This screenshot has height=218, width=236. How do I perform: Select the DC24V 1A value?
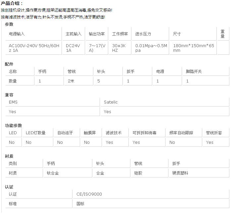(x=73, y=48)
